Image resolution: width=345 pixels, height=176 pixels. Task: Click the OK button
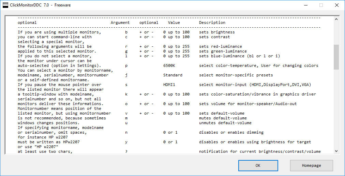click(x=258, y=165)
